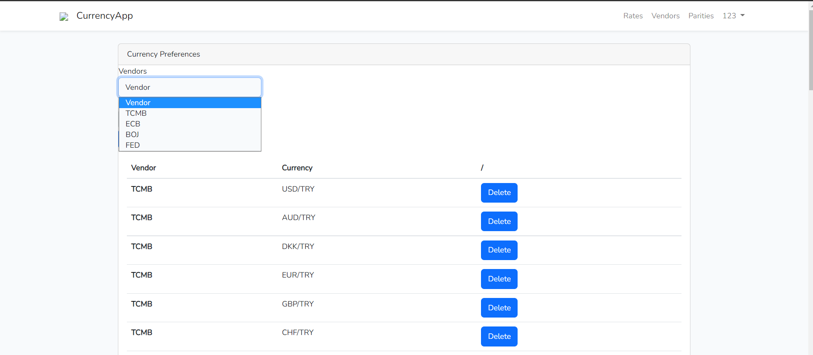
Task: Click the CurrencyApp logo image
Action: [x=64, y=17]
